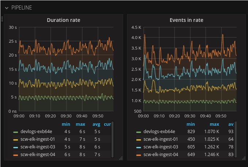Click the 1.262 K max value for scw-elk-ingest-03
The height and width of the screenshot is (167, 248).
coord(211,147)
